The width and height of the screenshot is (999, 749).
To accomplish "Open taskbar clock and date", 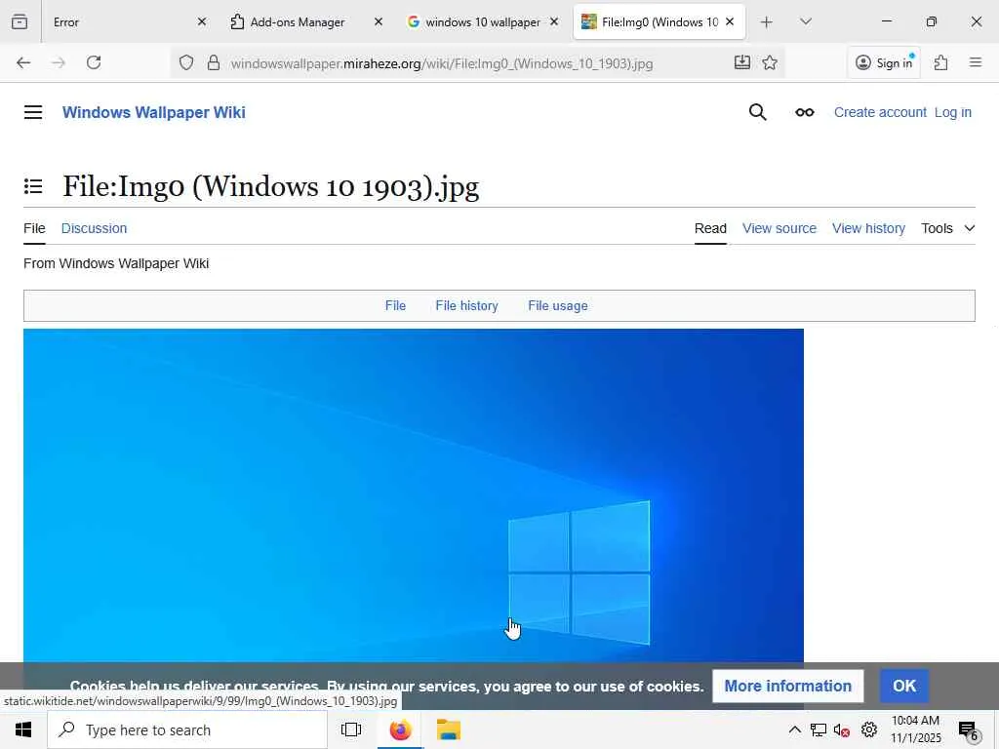I will pyautogui.click(x=915, y=729).
